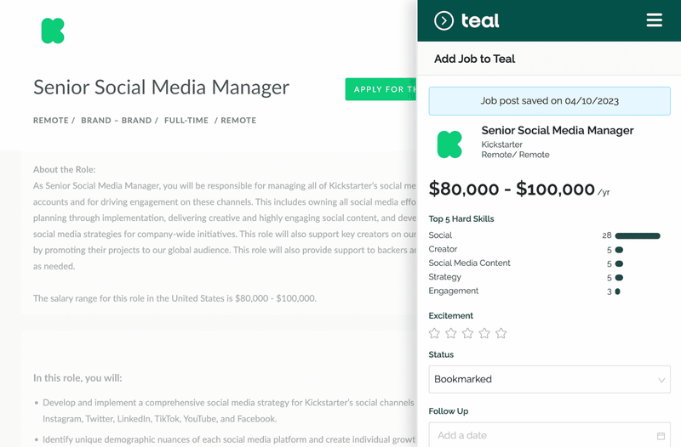Click the Remote/ Remote location in Teal
Screen dimensions: 681x447
tap(515, 155)
